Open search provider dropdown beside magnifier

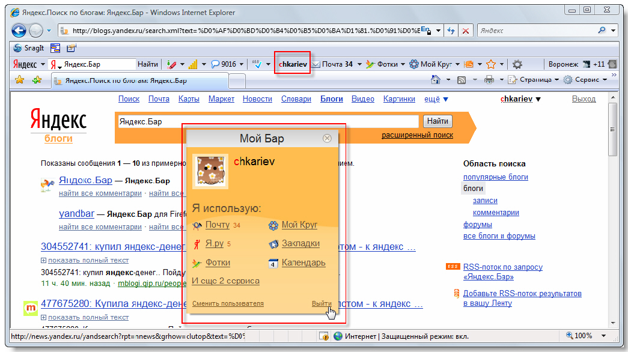tap(613, 31)
